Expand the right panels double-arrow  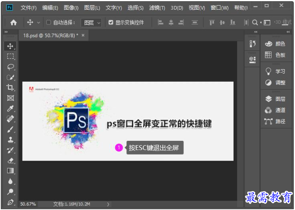(288, 32)
